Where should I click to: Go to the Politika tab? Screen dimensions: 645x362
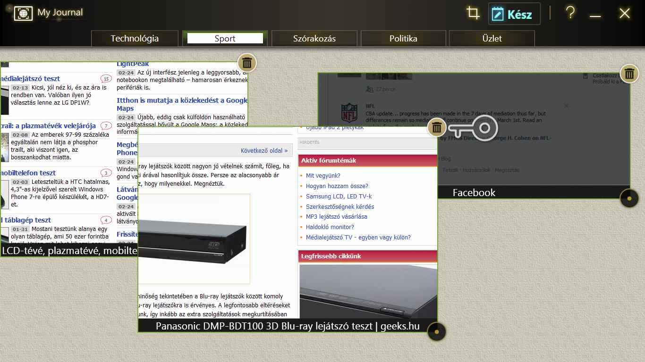403,39
